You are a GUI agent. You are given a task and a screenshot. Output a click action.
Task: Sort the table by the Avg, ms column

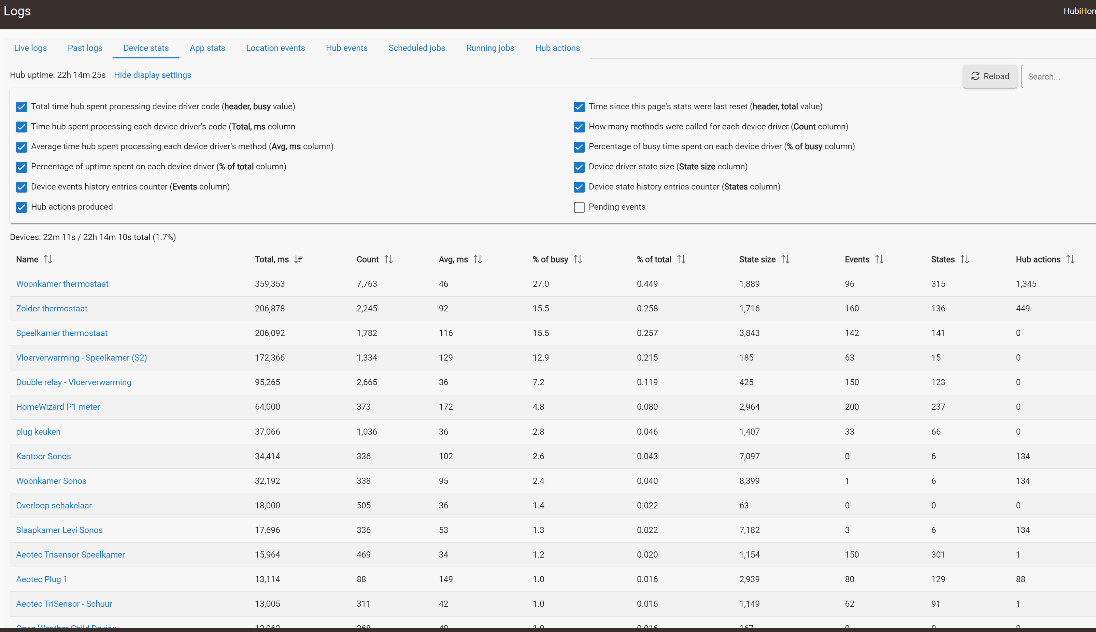[478, 259]
